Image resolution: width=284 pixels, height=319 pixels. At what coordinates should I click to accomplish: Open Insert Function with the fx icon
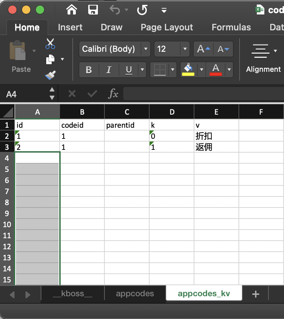pyautogui.click(x=113, y=94)
